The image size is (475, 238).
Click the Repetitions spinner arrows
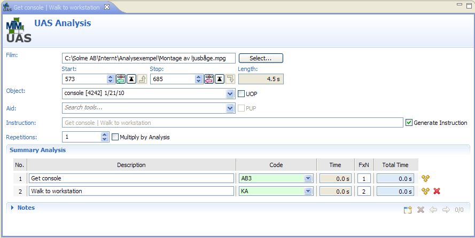105,137
